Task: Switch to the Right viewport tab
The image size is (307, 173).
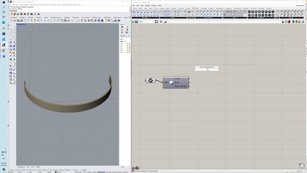Action: [x=38, y=167]
